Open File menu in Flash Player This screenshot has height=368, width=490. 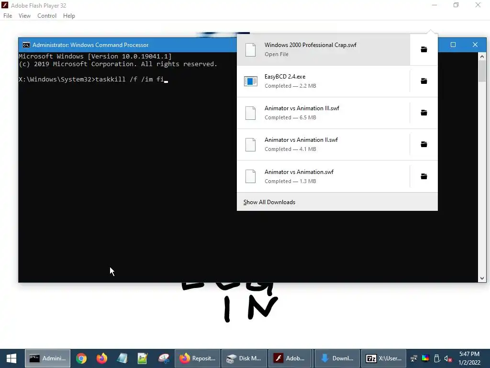pos(8,16)
